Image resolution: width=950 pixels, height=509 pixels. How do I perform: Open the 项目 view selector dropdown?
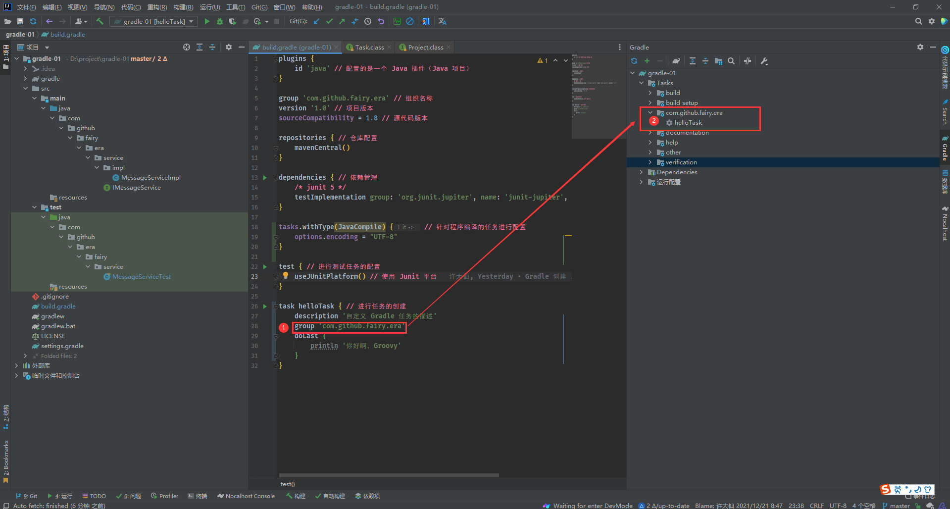click(x=33, y=47)
